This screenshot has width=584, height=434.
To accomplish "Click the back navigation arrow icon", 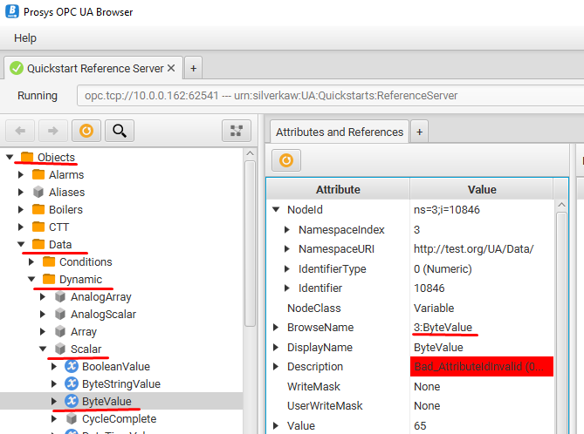I will point(21,131).
